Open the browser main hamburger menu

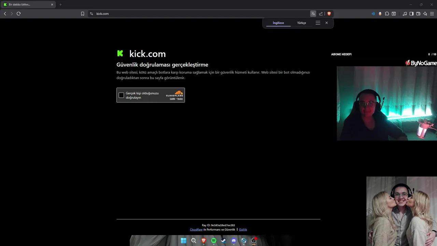pos(432,14)
